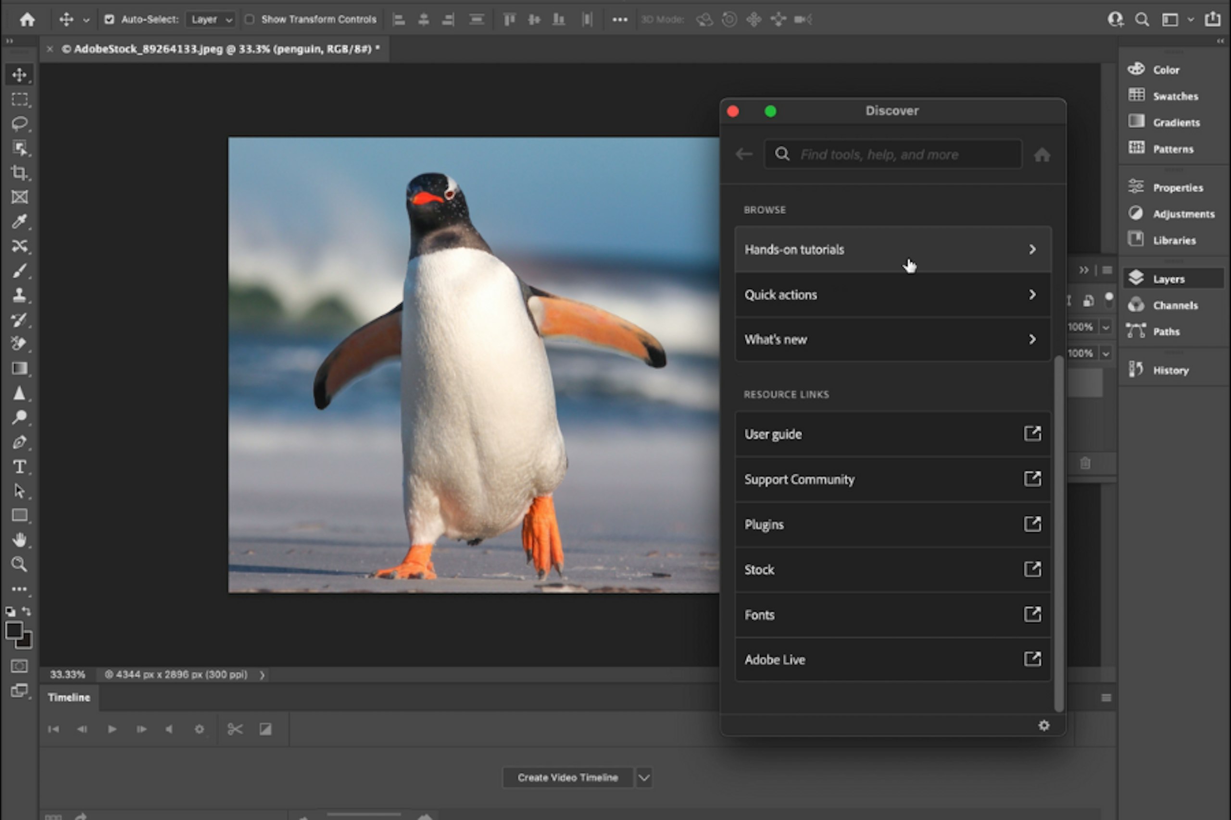Select the Move tool in the toolbox
This screenshot has width=1231, height=820.
pos(19,75)
